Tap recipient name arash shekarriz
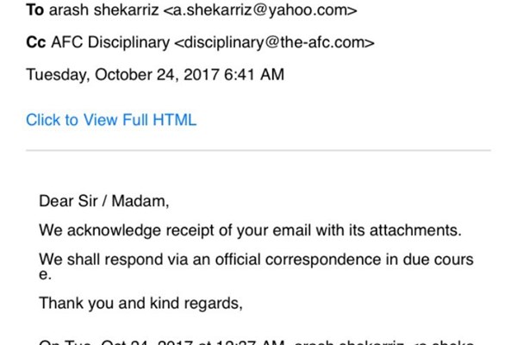This screenshot has width=517, height=345. coord(104,9)
